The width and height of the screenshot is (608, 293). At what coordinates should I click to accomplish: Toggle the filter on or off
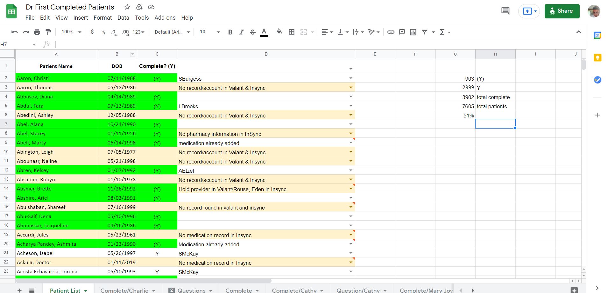[x=425, y=32]
